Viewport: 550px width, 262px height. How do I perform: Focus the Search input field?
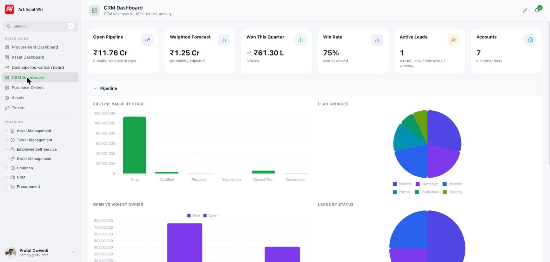(40, 26)
